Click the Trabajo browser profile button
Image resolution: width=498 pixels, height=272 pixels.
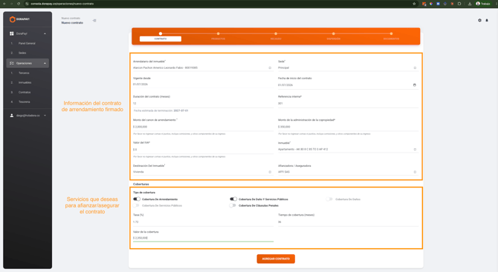[482, 4]
